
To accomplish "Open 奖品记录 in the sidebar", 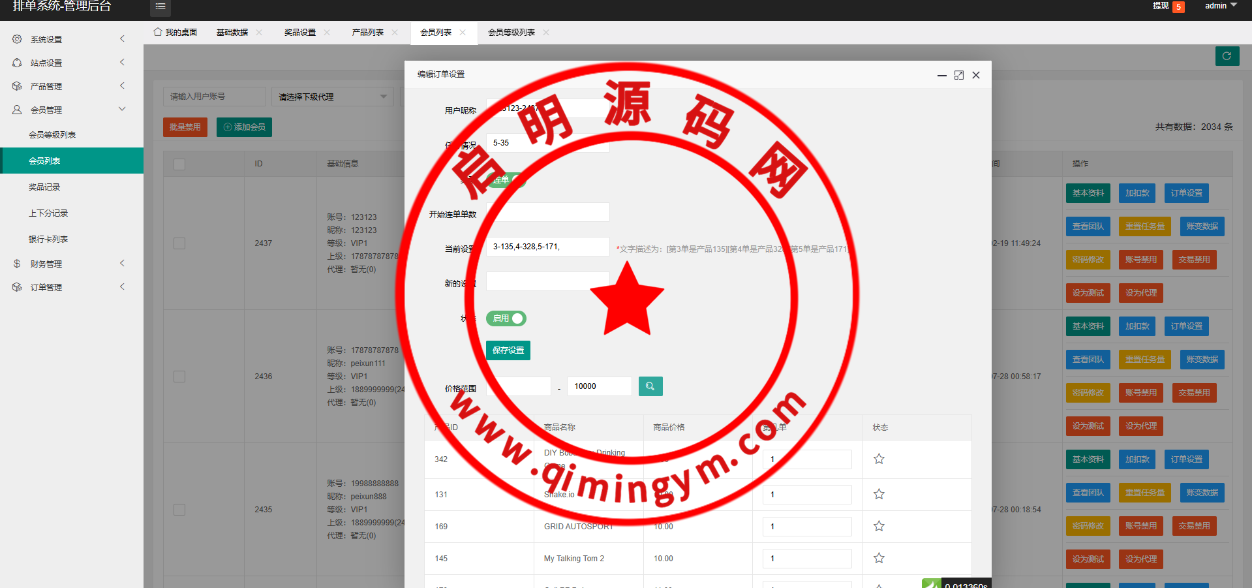I will (x=44, y=187).
